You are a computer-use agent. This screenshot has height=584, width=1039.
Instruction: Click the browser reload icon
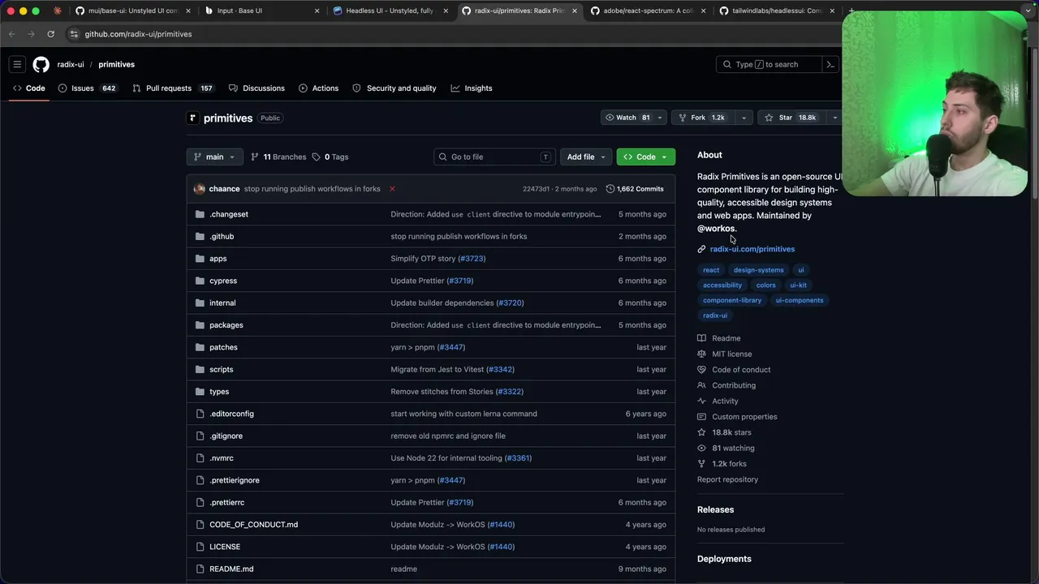[x=50, y=34]
